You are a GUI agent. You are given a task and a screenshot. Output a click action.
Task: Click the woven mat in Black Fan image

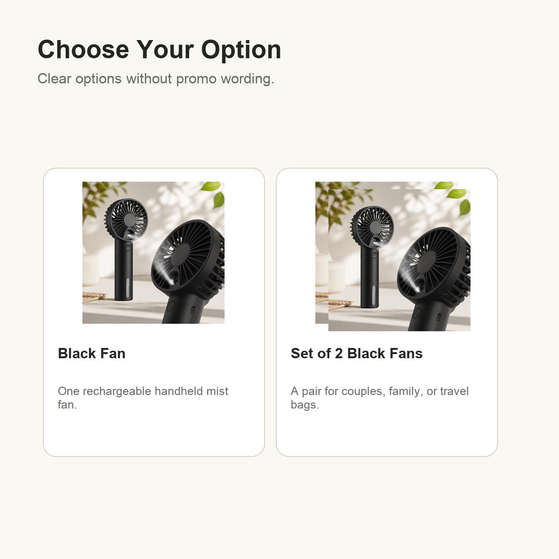(94, 297)
